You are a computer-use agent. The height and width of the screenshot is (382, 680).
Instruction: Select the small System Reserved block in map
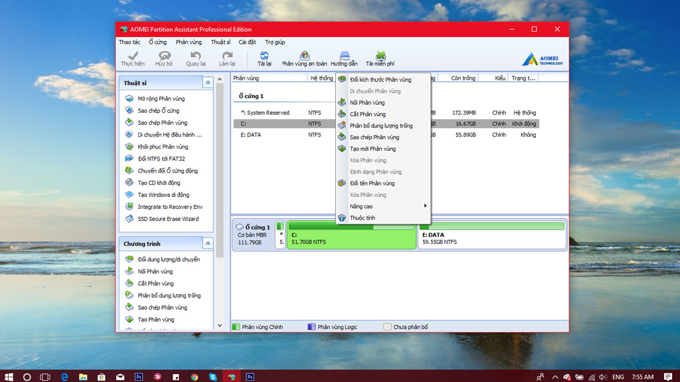click(x=280, y=234)
